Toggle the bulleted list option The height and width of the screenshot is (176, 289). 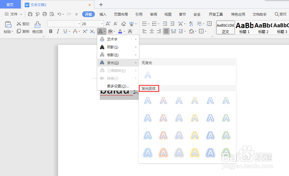[x=145, y=23]
